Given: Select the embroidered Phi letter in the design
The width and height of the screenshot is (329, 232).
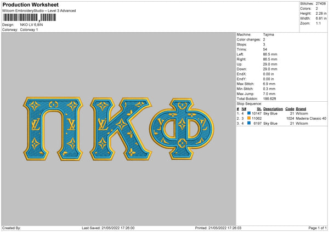Looking at the screenshot, I should pos(181,129).
